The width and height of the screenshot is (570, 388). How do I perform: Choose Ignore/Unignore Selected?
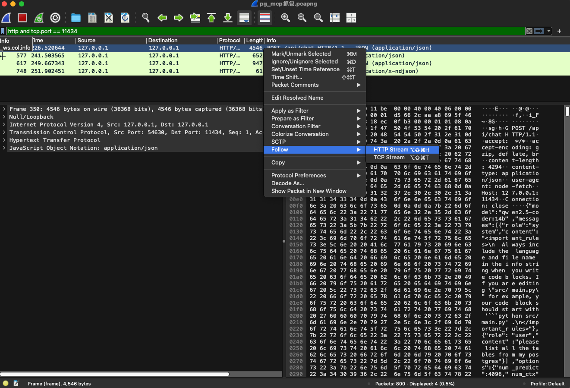(x=315, y=62)
